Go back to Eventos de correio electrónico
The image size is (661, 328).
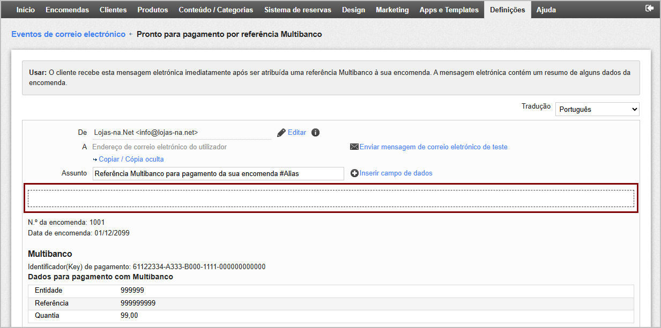point(68,34)
